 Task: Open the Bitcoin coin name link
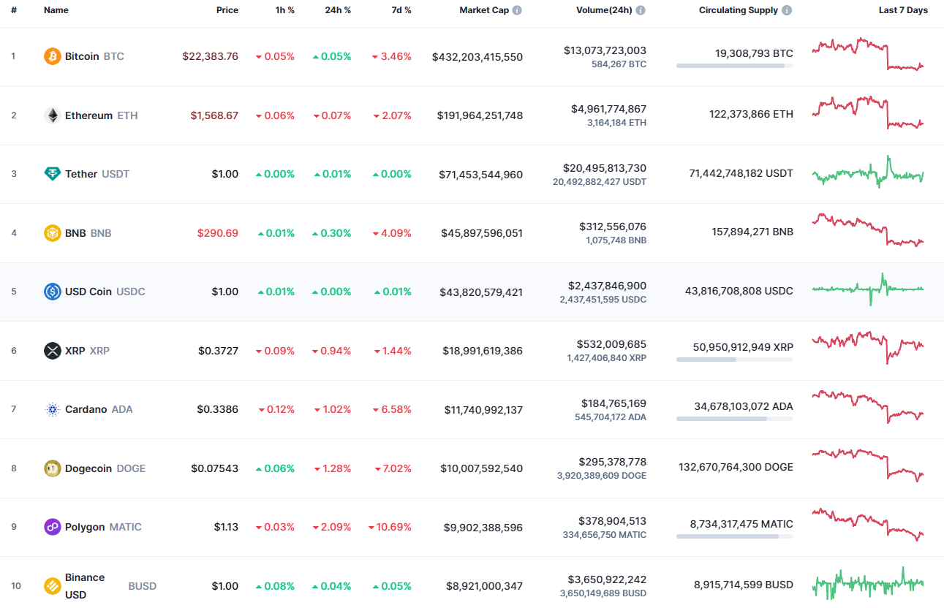point(83,56)
